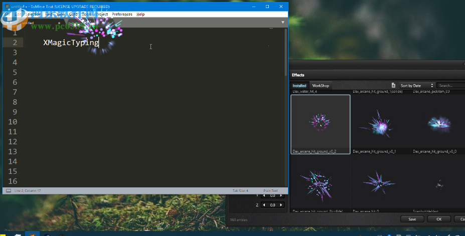Click the Save button

pyautogui.click(x=412, y=219)
